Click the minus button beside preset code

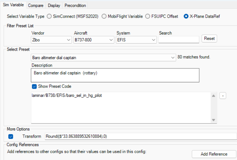(222, 96)
